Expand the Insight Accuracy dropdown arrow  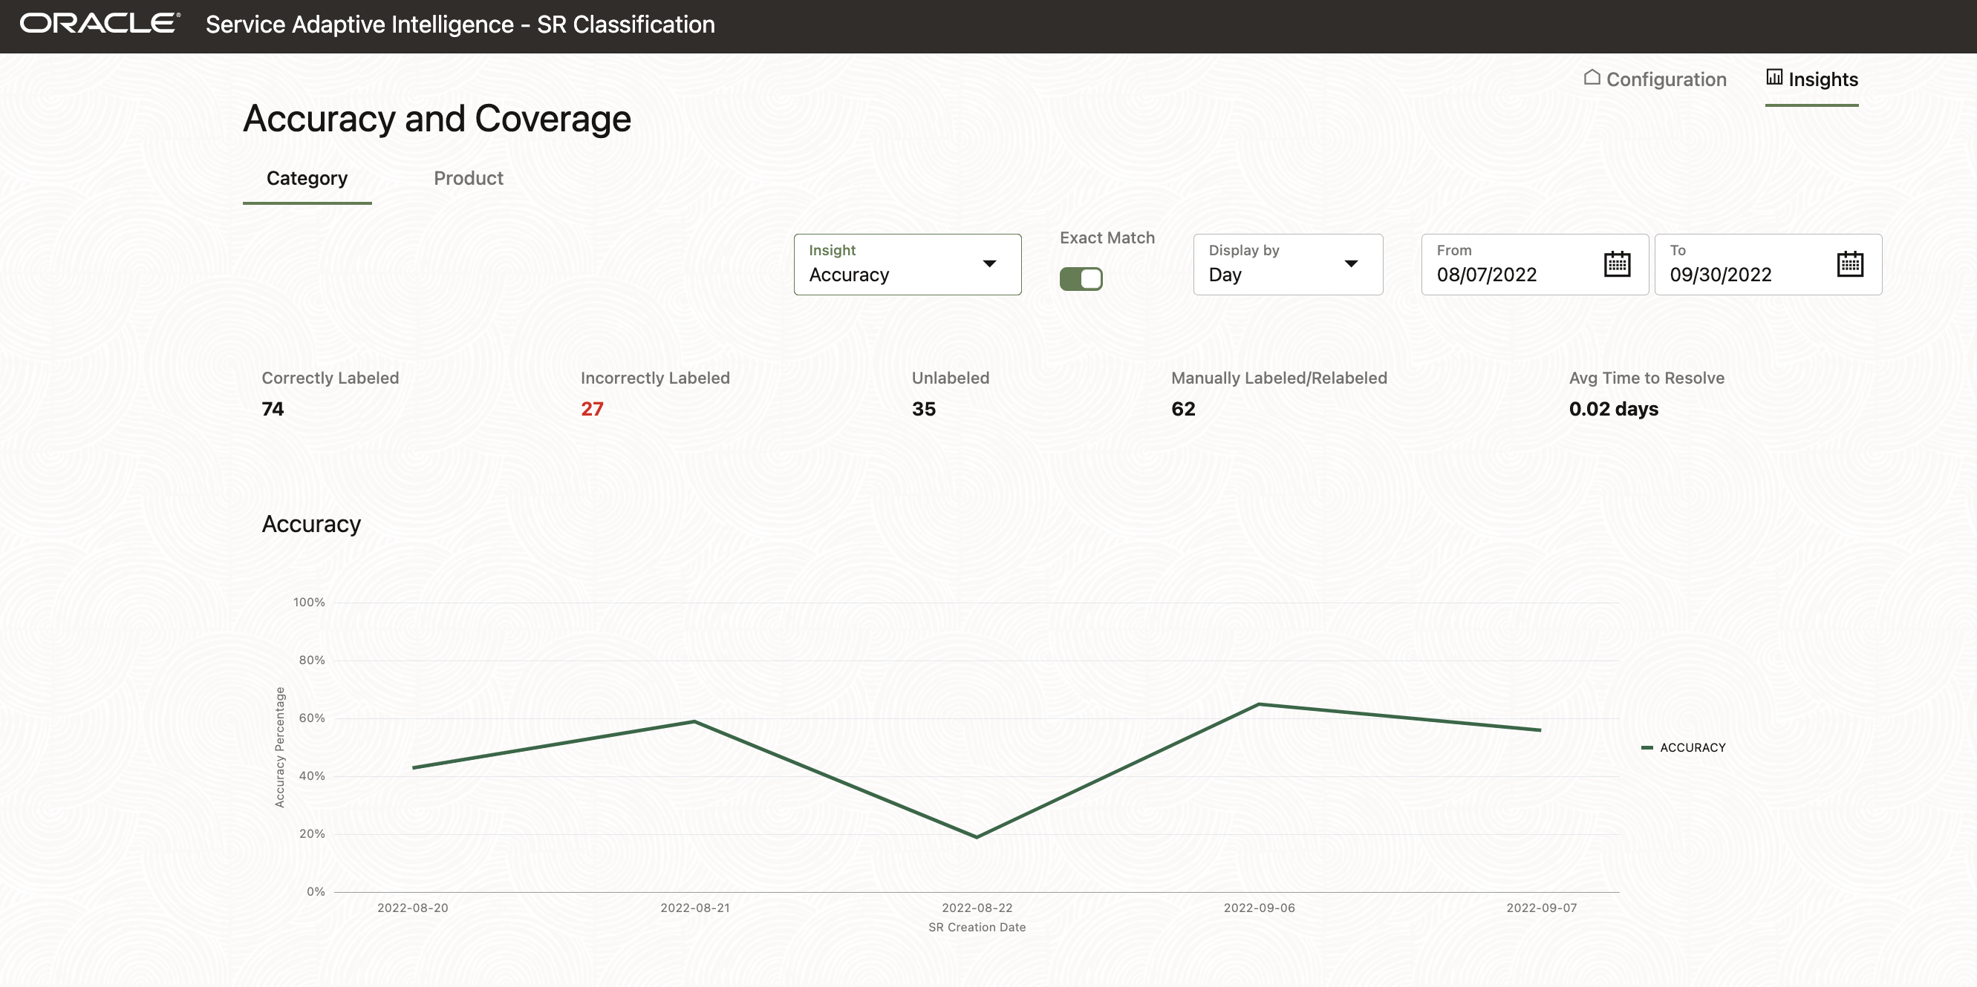point(989,263)
